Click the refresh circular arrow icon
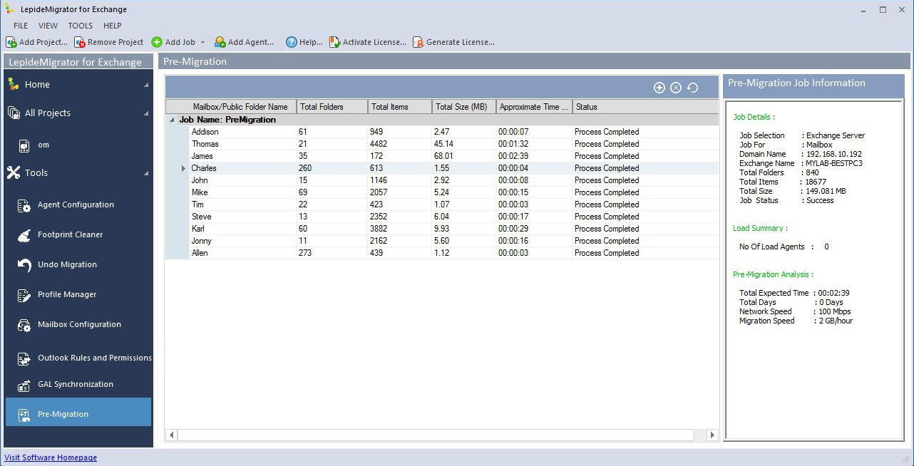The width and height of the screenshot is (914, 466). click(x=692, y=88)
